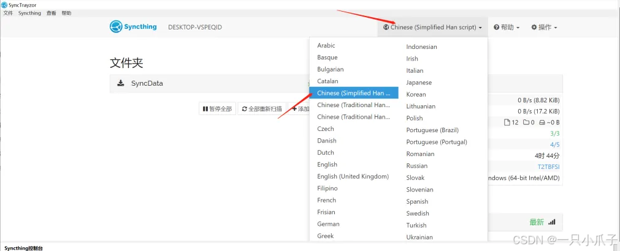Select Arabic language

click(354, 45)
